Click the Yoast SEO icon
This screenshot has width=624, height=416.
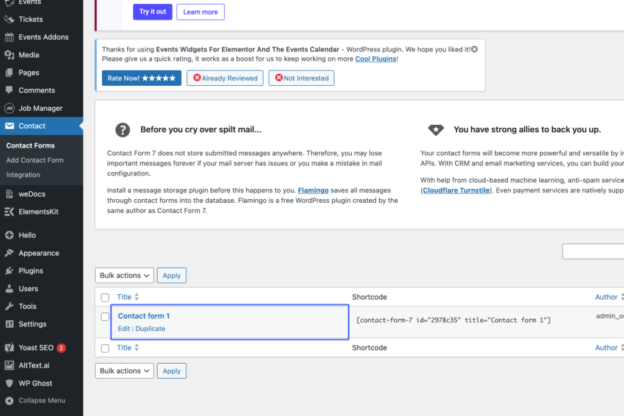9,348
